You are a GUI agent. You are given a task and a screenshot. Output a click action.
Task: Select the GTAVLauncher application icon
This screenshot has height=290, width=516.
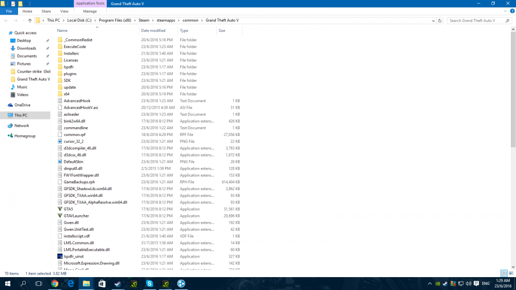tap(60, 216)
